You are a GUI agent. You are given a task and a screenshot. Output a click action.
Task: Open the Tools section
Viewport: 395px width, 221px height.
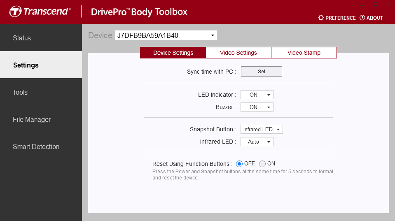tap(41, 92)
